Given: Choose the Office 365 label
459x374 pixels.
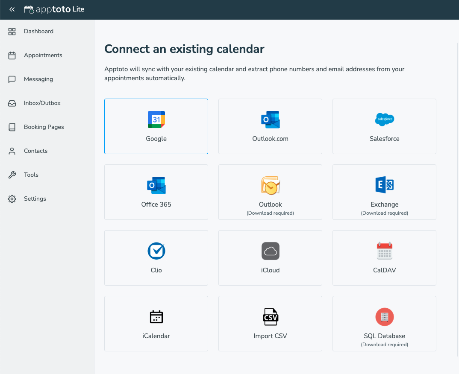Looking at the screenshot, I should [x=156, y=205].
